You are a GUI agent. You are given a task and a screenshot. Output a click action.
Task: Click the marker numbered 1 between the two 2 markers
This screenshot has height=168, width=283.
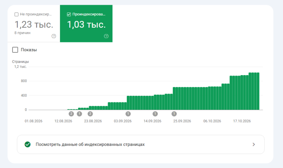tap(80, 114)
